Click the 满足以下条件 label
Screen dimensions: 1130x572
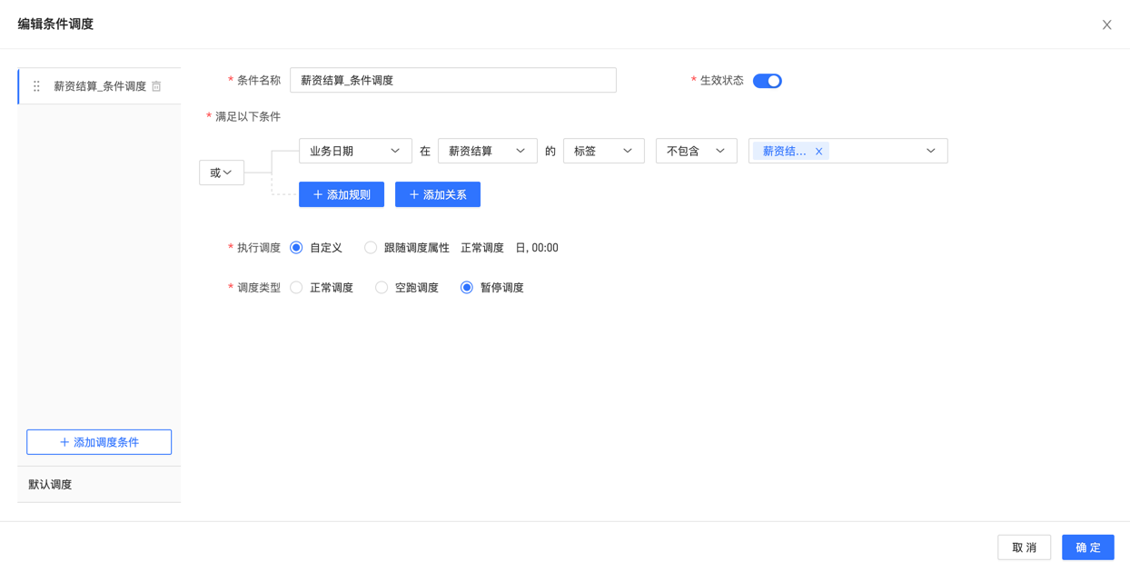248,116
